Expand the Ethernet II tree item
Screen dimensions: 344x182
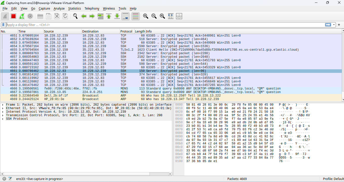[3, 108]
